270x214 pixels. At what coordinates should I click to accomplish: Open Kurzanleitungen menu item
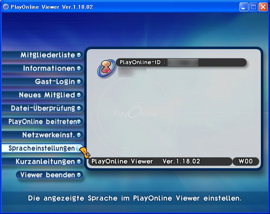point(42,162)
